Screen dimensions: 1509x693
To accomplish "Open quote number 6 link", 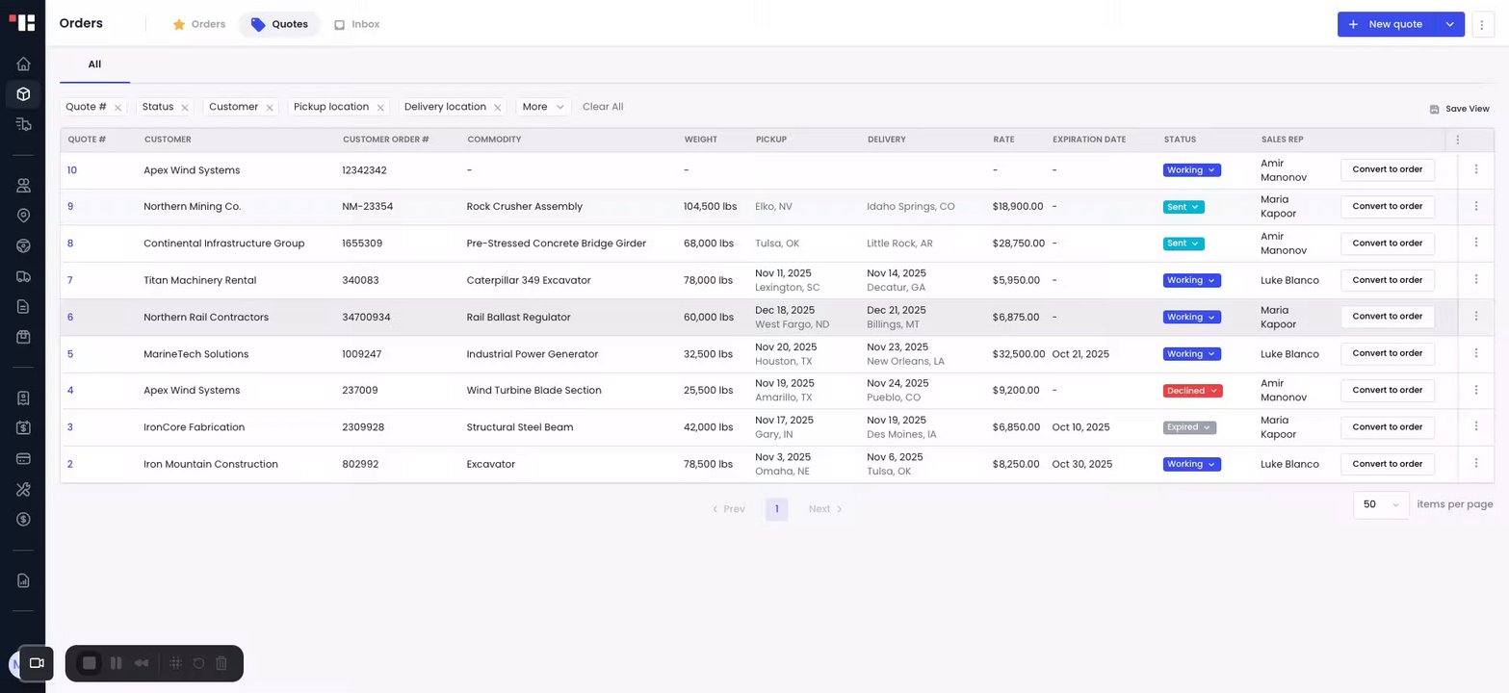I will (70, 317).
